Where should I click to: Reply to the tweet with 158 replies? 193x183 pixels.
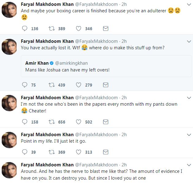click(25, 122)
